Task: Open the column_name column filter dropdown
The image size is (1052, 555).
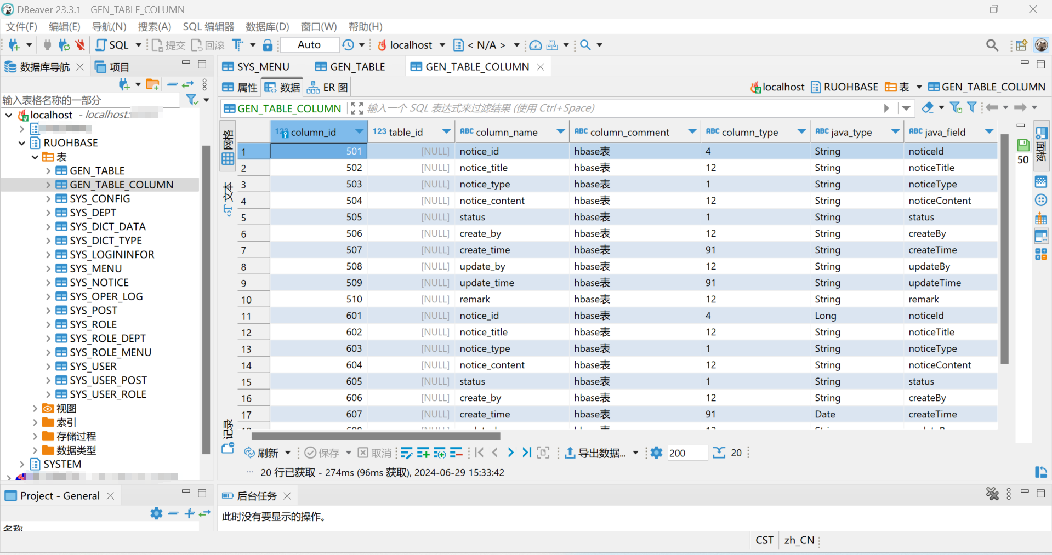Action: click(560, 132)
